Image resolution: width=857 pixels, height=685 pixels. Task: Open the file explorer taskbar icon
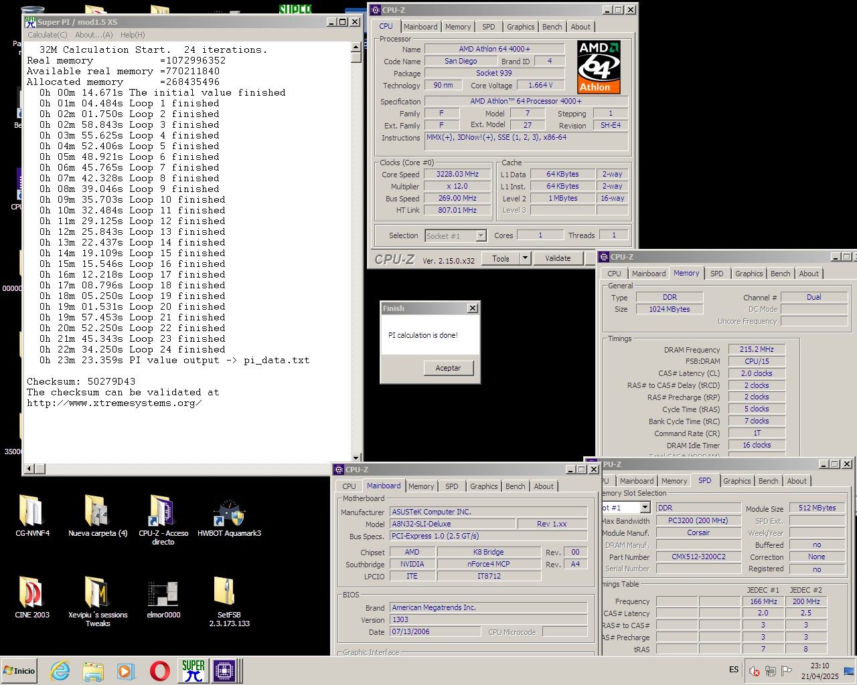[93, 671]
